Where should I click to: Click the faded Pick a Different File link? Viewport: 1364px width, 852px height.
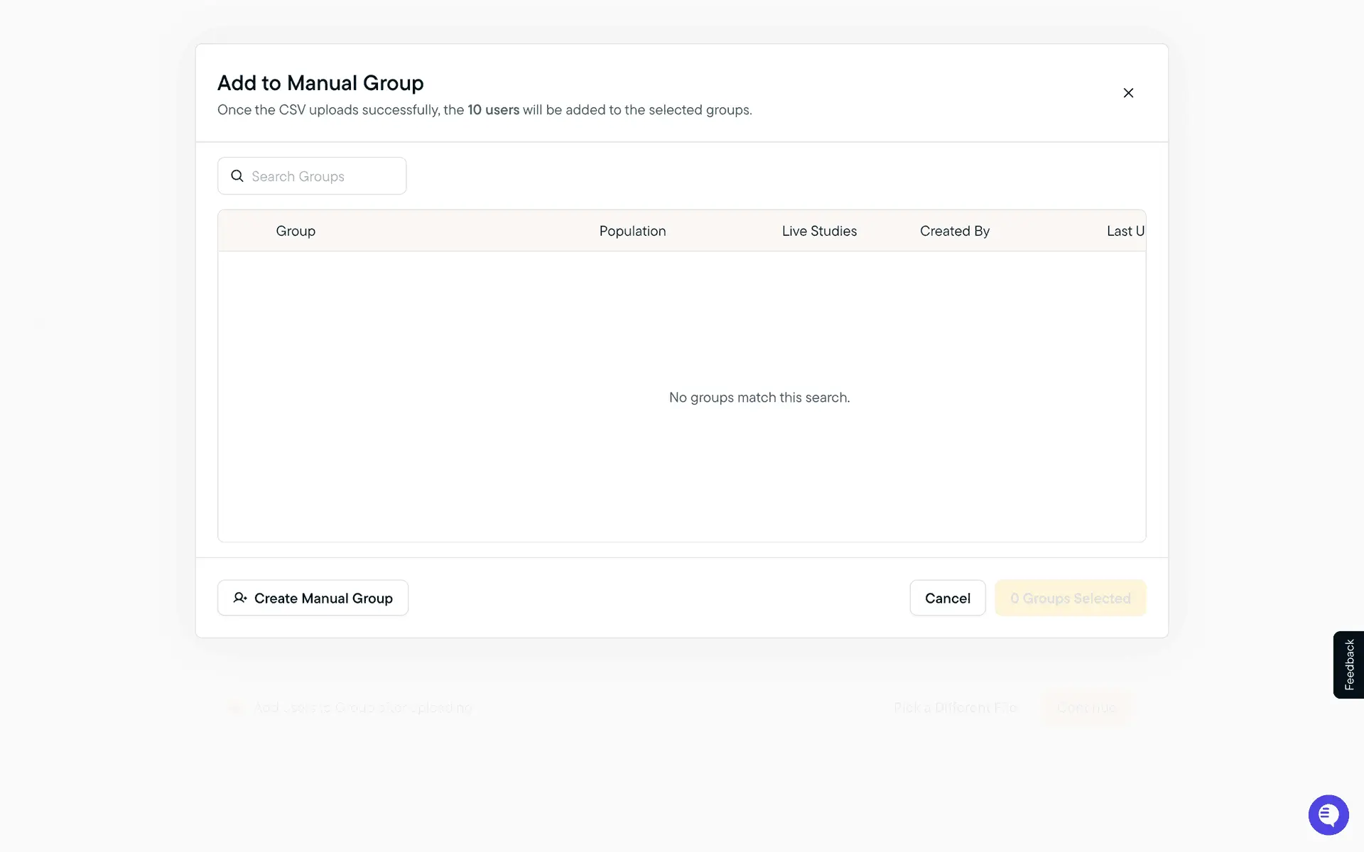click(x=955, y=708)
